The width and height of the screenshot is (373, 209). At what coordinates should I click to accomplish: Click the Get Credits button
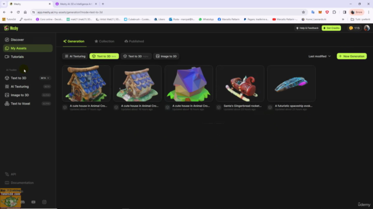click(x=332, y=28)
